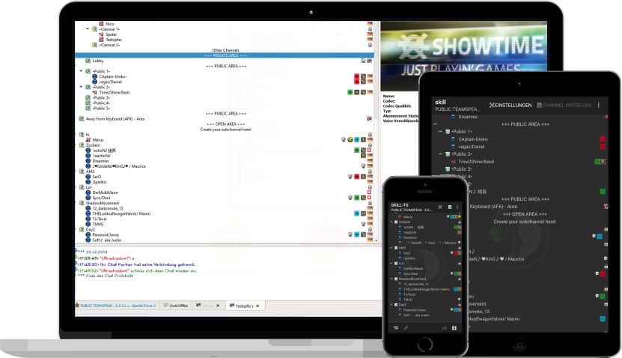The image size is (622, 358).
Task: Collapse the Clanwar 1 channel on laptop
Action: [x=88, y=29]
